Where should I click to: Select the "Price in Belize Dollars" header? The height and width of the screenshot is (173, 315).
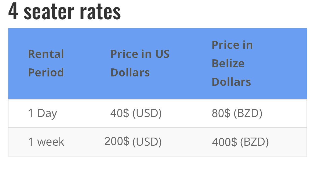[232, 63]
